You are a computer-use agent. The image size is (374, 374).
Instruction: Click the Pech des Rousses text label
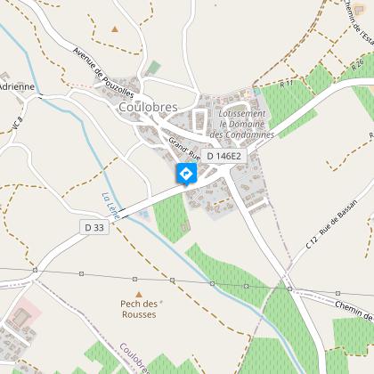click(x=139, y=309)
